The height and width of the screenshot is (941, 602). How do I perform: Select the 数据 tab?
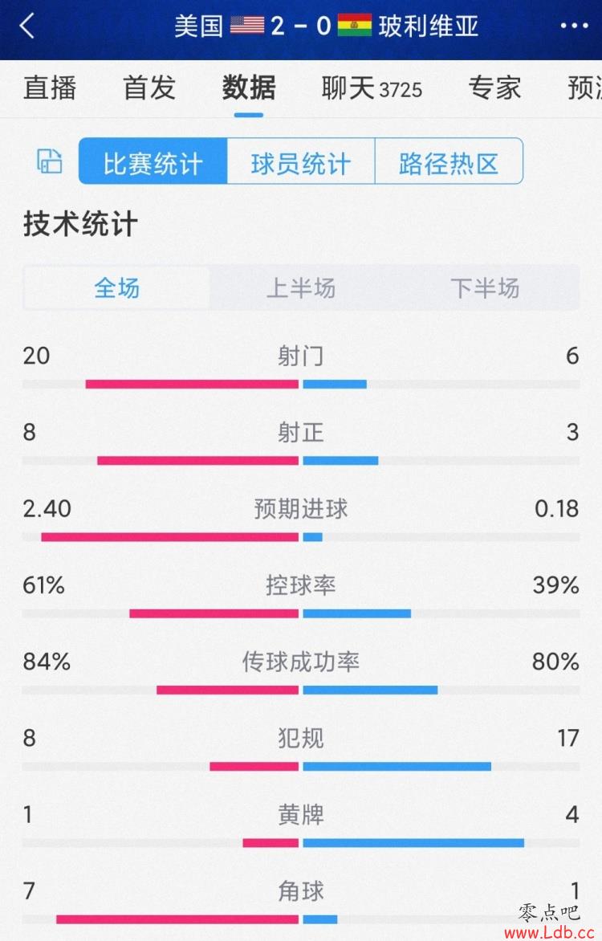[x=249, y=88]
